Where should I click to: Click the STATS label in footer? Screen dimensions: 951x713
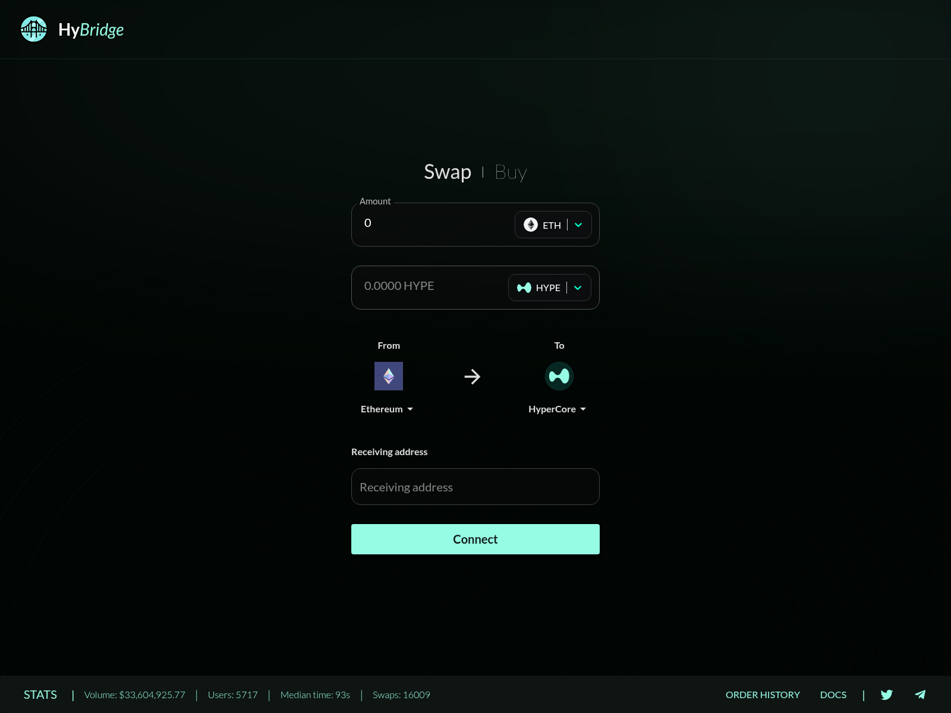(x=40, y=695)
